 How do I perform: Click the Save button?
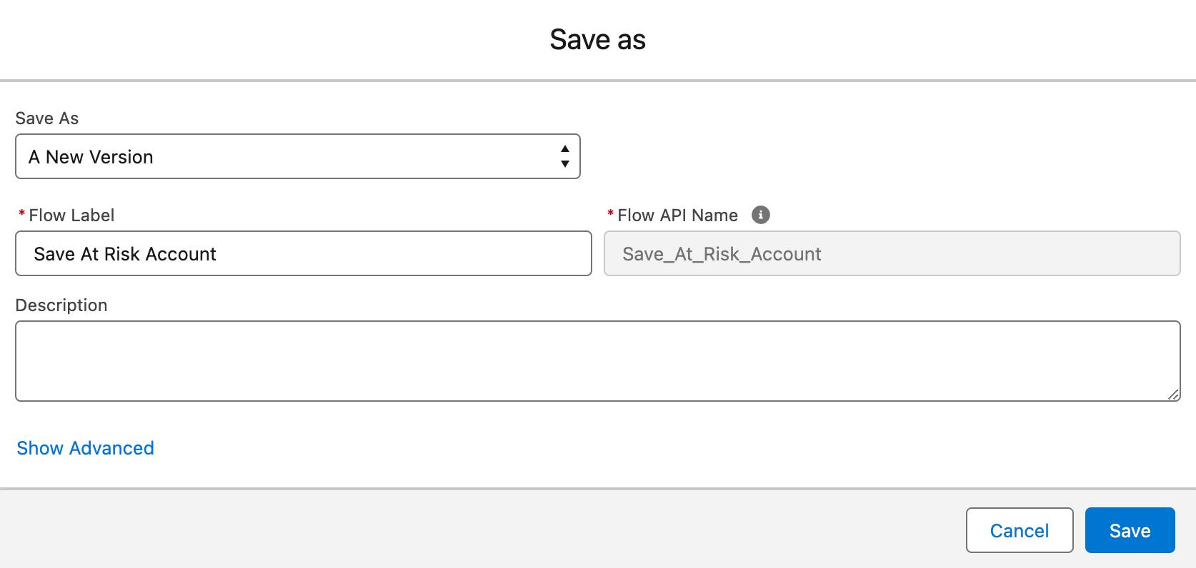[x=1130, y=530]
